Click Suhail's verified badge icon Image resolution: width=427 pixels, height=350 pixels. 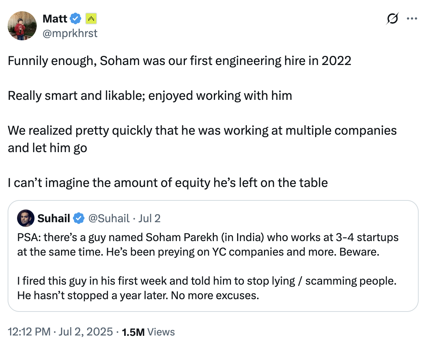[x=79, y=218]
